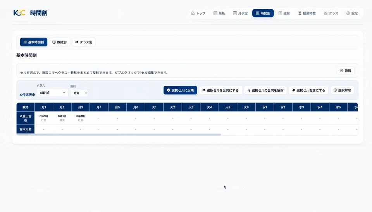Image resolution: width=372 pixels, height=212 pixels.
Task: Click 選択セルを空にする button
Action: click(x=308, y=90)
